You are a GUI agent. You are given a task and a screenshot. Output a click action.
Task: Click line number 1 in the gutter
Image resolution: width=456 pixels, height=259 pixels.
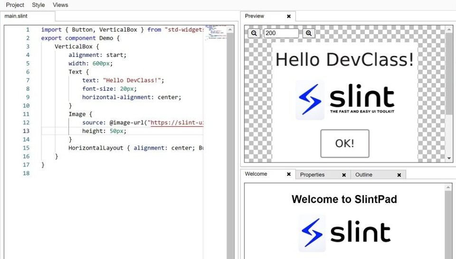(x=28, y=29)
